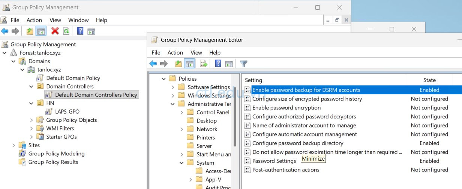Image resolution: width=462 pixels, height=189 pixels.
Task: Expand the Group Policy Objects node
Action: click(x=31, y=120)
